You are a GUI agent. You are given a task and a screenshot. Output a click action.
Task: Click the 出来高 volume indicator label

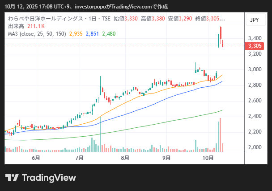(17, 26)
